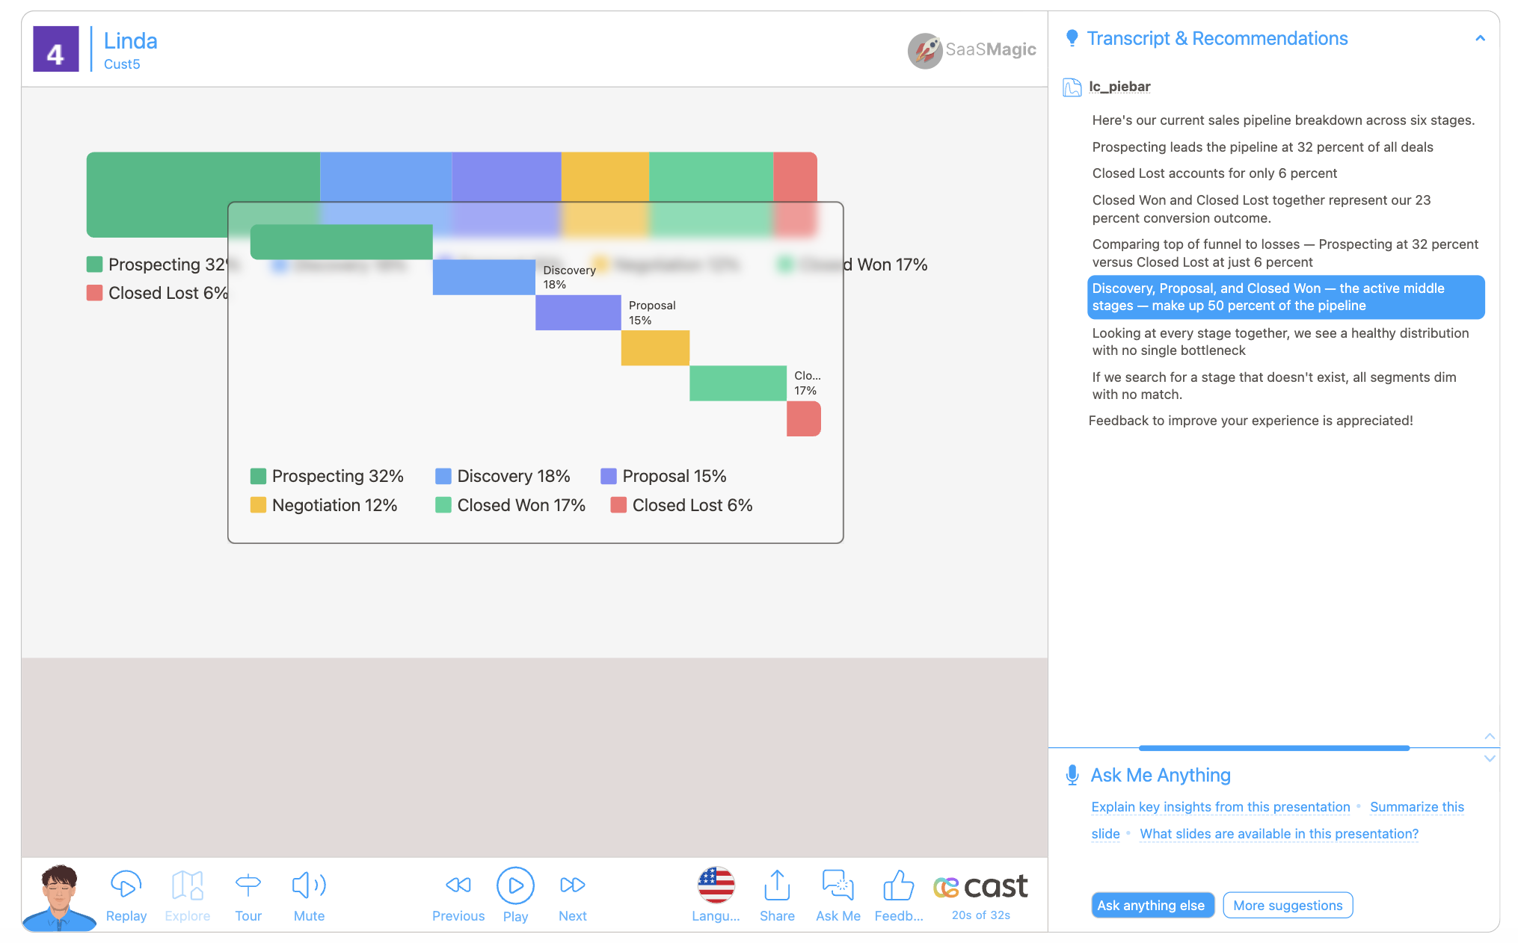Jump to the 'Closed Lost accounts for only 6 percent' line
Screen dimensions: 1518x943
(1214, 173)
